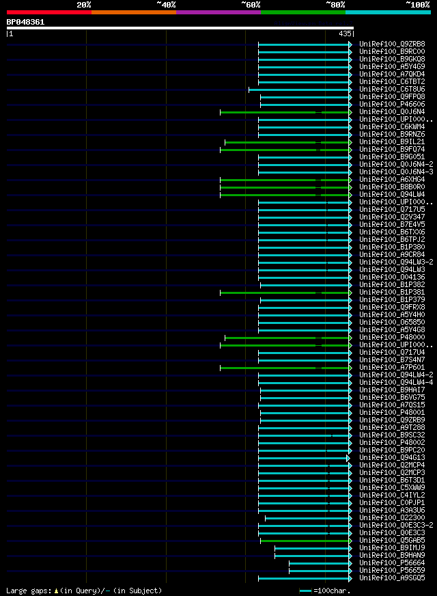Select the UniRef100_C6T8U6 label
Screen dimensions: 437x596
392,90
